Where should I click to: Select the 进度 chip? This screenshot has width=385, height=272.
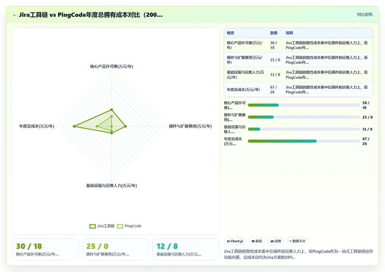pos(276,241)
